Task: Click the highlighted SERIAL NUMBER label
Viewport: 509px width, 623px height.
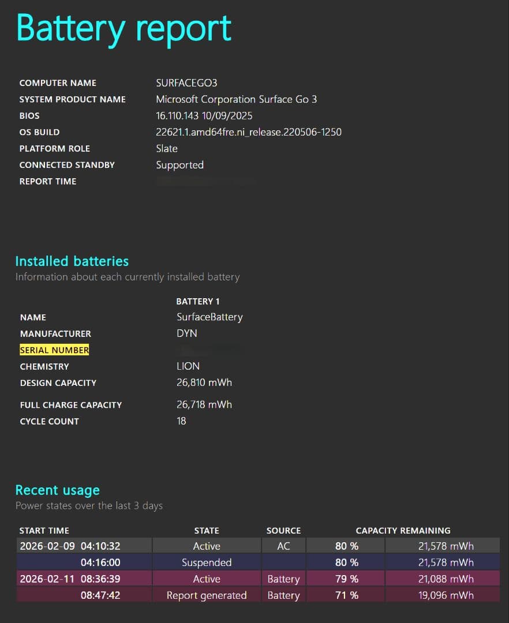Action: 54,350
